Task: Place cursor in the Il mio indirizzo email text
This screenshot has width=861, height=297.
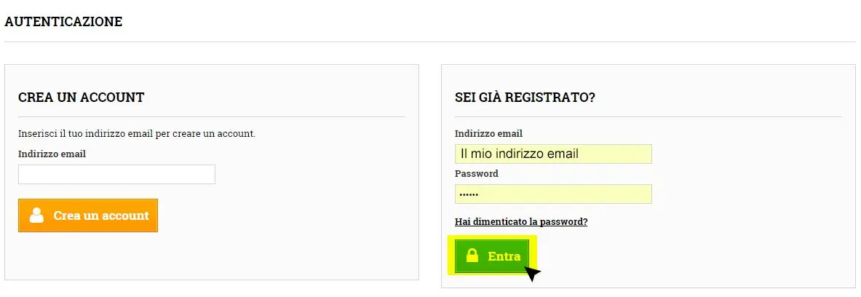Action: [520, 154]
